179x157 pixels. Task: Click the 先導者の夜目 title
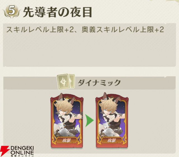point(58,12)
